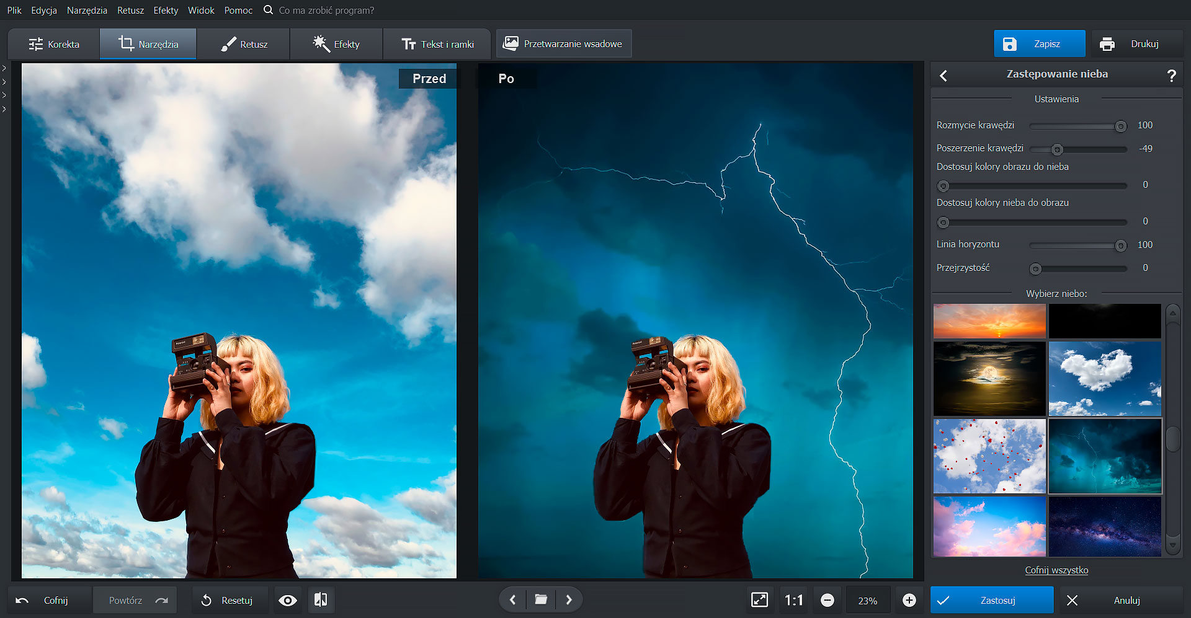
Task: Click the Cofnij wszystko link
Action: pos(1056,570)
